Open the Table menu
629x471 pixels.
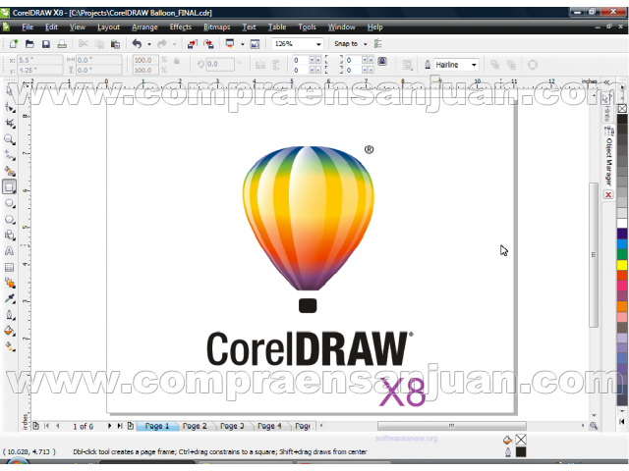[277, 27]
